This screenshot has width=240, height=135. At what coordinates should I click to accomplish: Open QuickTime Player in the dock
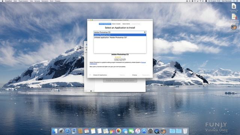tap(157, 131)
